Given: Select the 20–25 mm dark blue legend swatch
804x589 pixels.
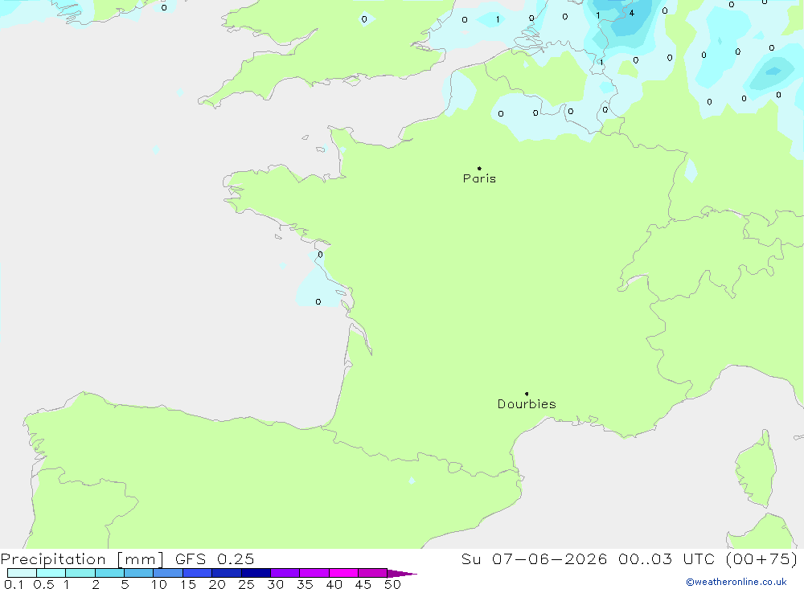Looking at the screenshot, I should [x=226, y=573].
